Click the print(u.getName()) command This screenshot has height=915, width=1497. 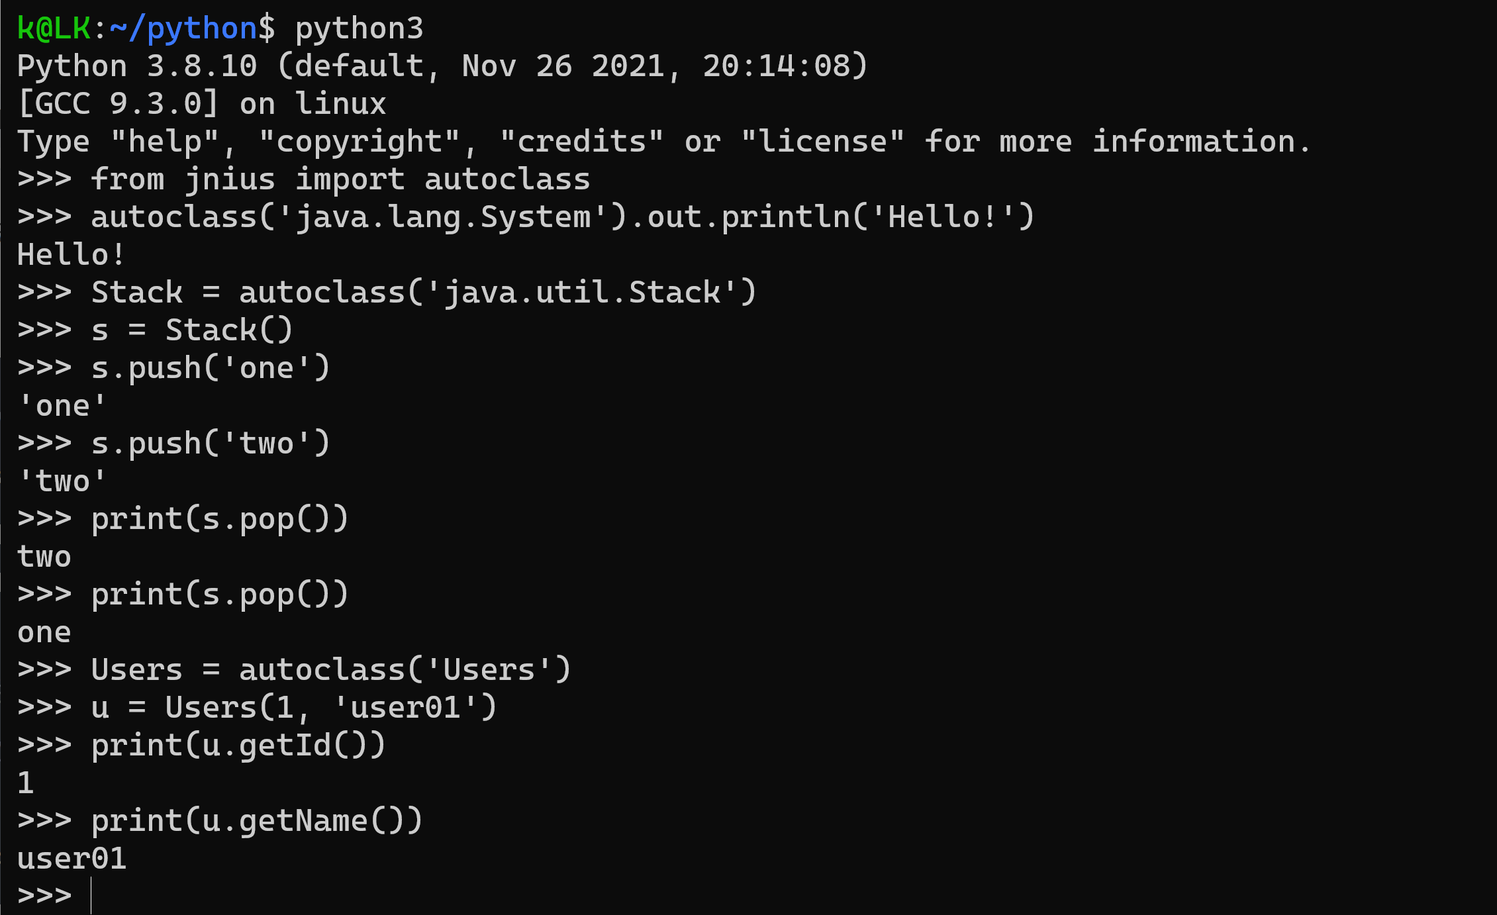coord(257,821)
